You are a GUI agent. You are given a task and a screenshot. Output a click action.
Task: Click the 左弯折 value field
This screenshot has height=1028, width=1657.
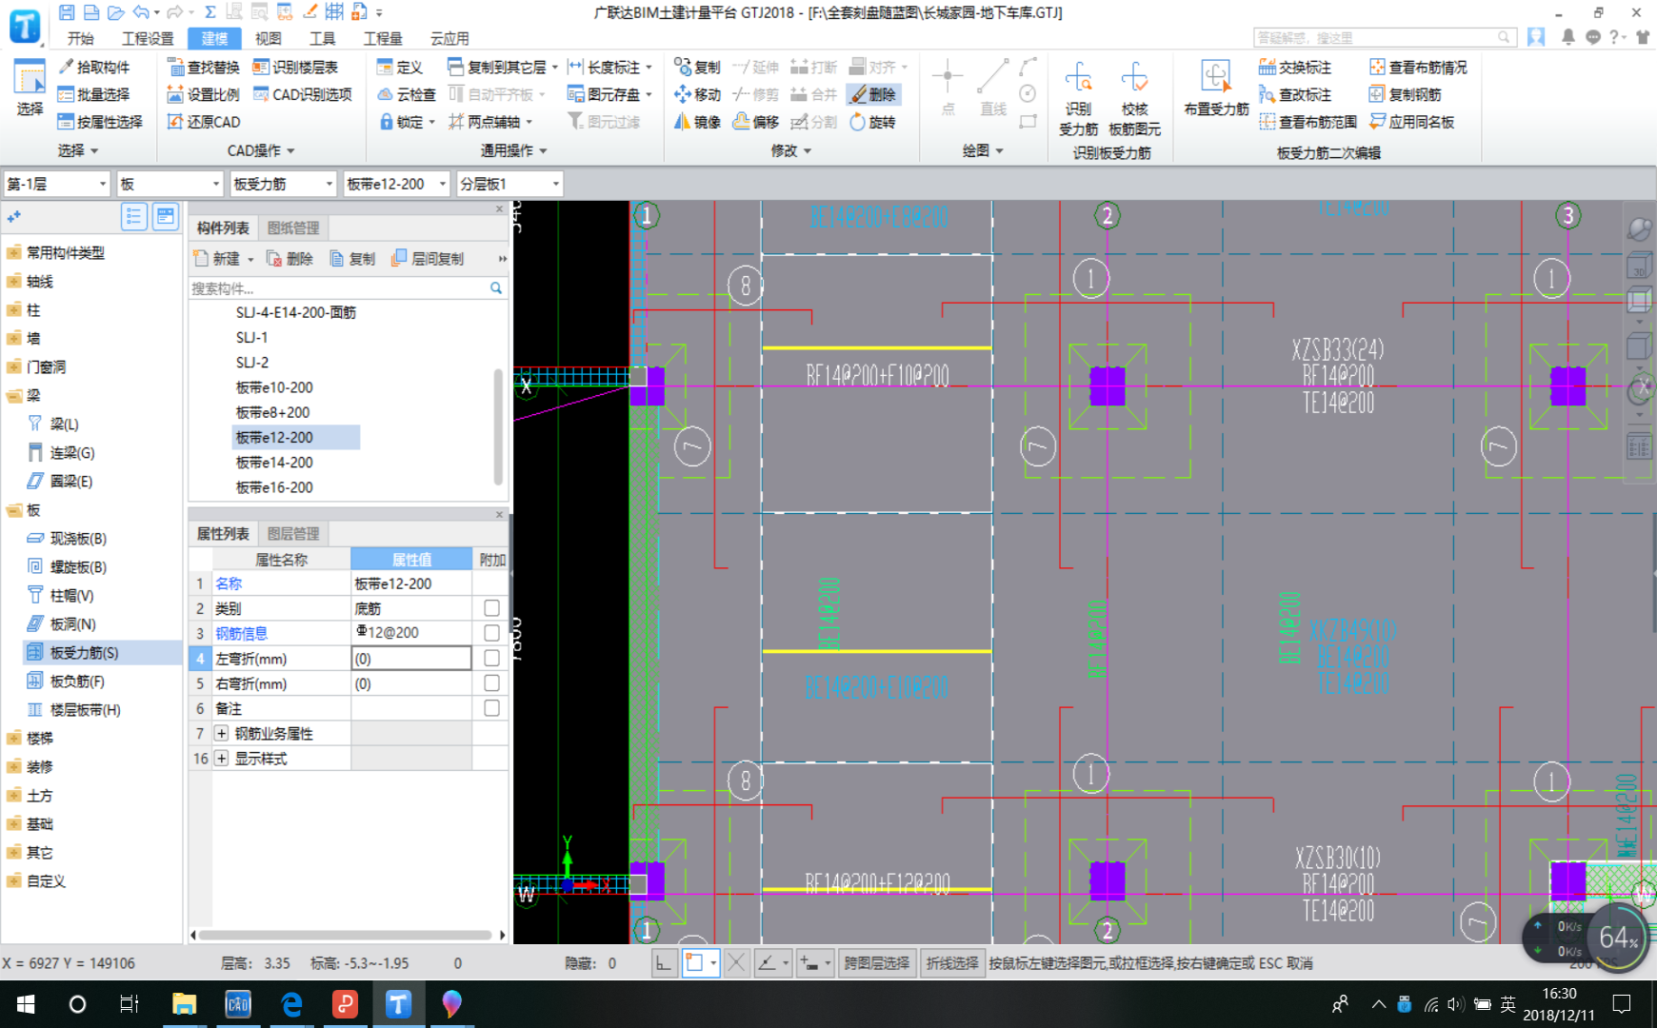[411, 658]
